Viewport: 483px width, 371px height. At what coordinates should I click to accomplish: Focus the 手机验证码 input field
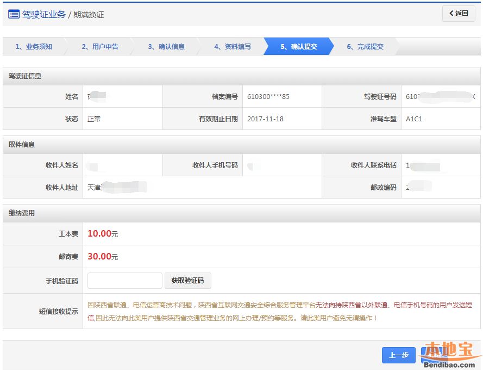pos(124,281)
